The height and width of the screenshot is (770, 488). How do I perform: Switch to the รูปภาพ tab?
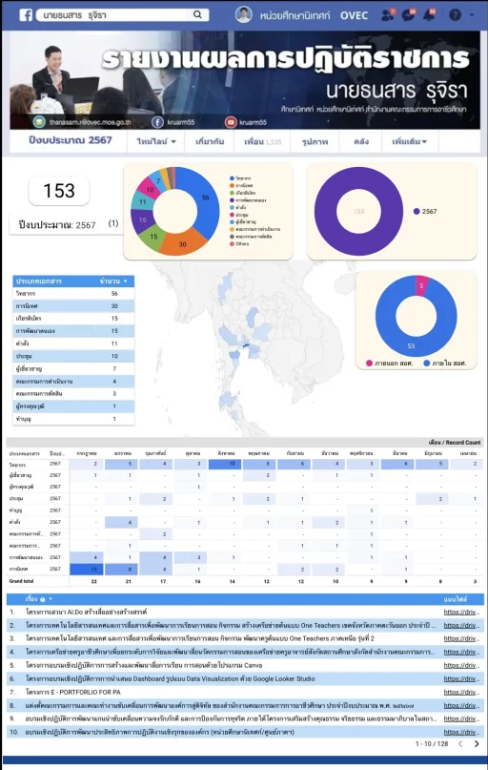[x=315, y=141]
